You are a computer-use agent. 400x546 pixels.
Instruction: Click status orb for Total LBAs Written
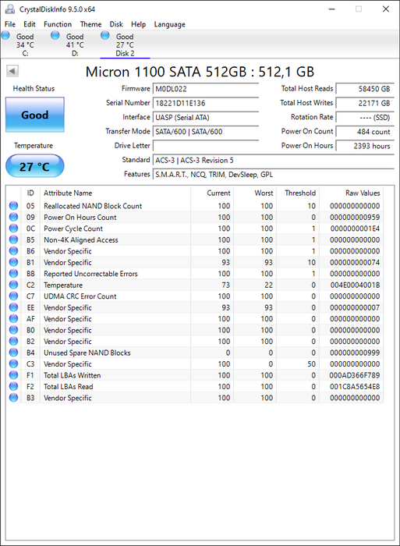[13, 375]
